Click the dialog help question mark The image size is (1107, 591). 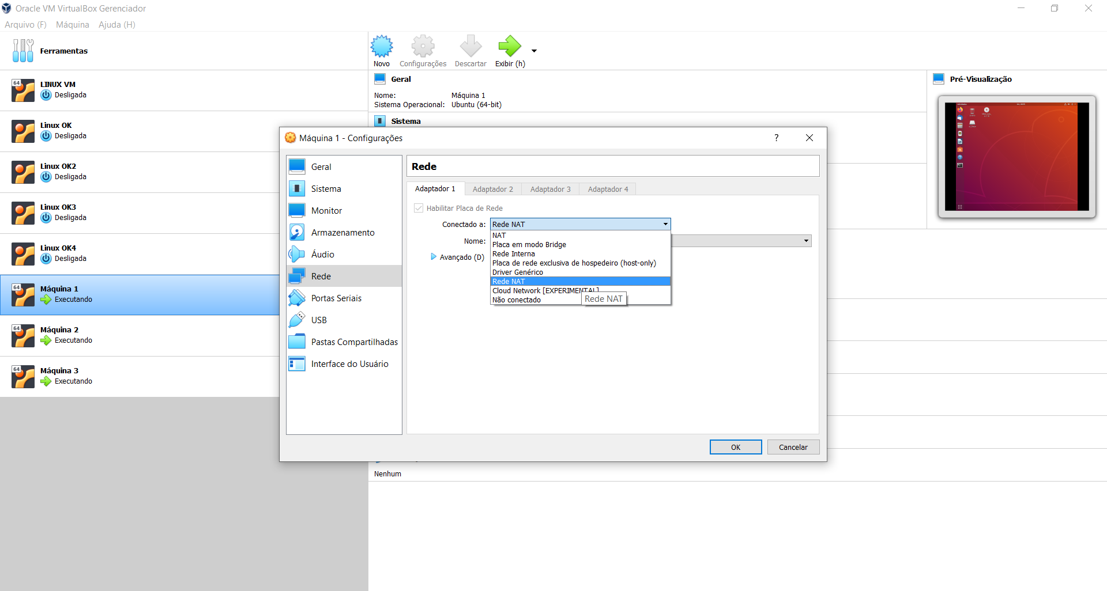776,138
